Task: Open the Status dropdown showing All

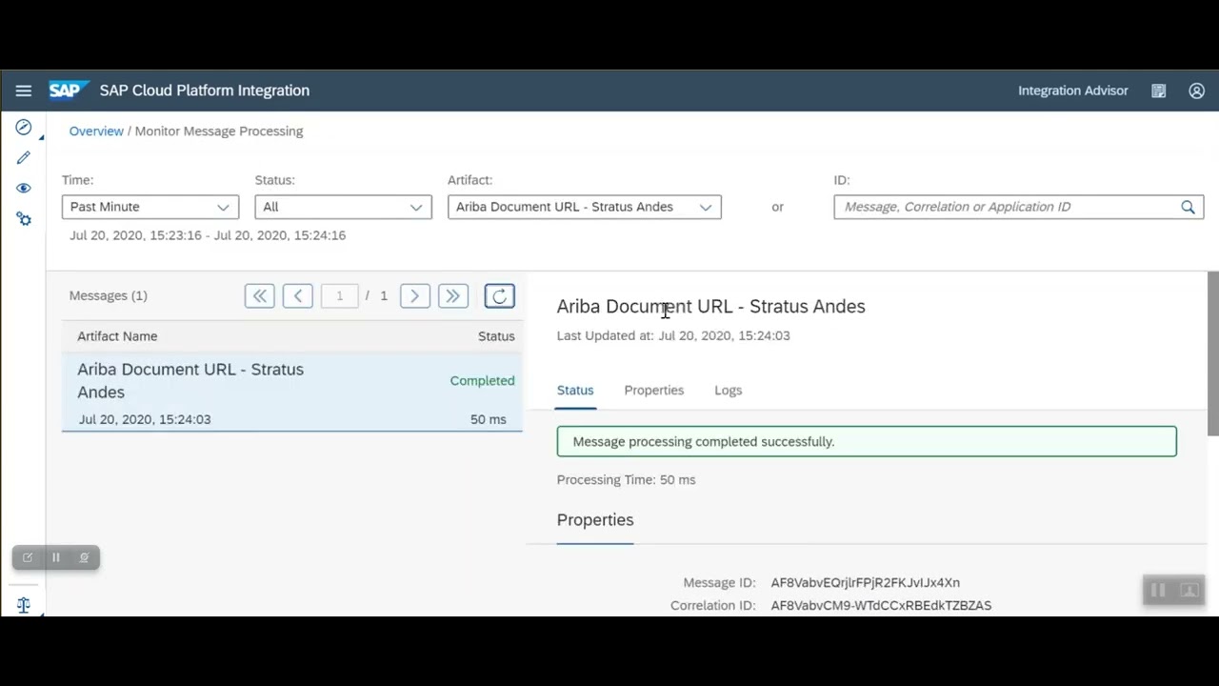Action: coord(343,207)
